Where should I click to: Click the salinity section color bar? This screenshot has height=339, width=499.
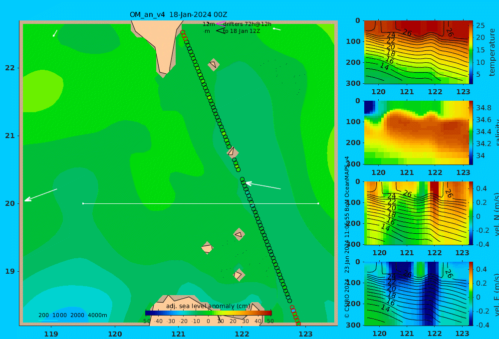pyautogui.click(x=471, y=133)
